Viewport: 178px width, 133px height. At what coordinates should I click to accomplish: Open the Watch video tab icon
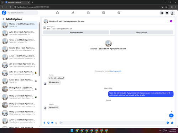[x=88, y=13]
